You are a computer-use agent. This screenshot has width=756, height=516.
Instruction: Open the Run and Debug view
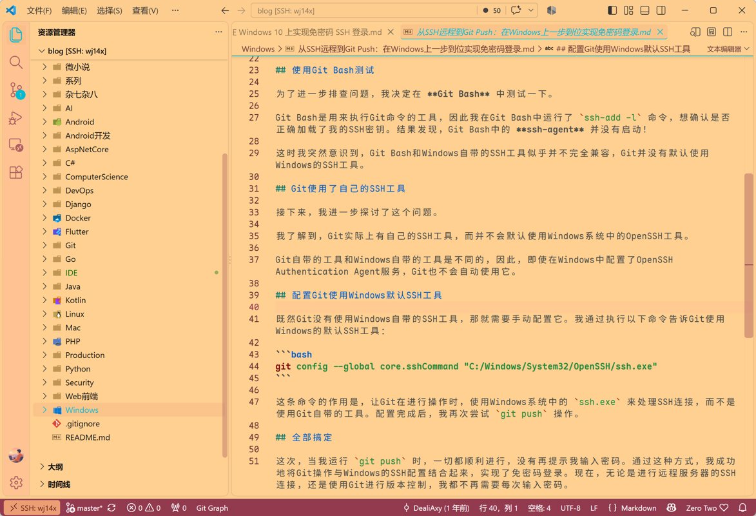[16, 118]
